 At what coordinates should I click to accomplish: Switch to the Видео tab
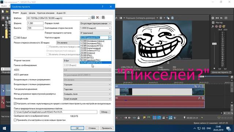coord(16,13)
